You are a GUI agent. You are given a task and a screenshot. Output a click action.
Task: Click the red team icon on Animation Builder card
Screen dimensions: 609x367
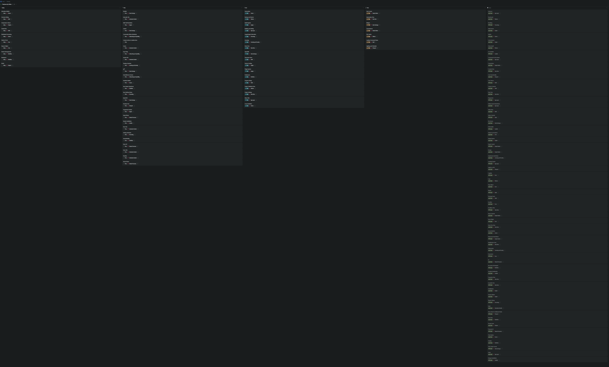point(7,13)
